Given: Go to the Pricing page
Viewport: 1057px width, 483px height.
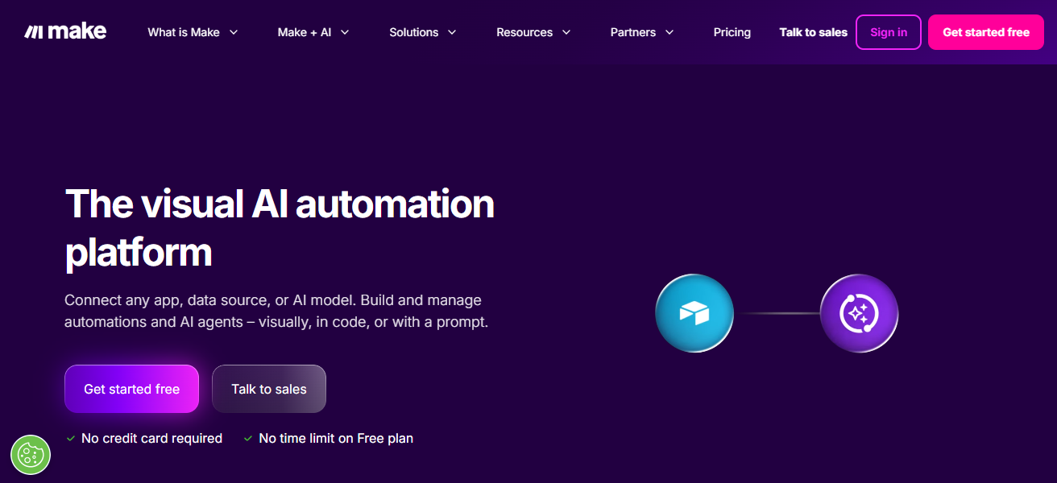Looking at the screenshot, I should [x=732, y=32].
